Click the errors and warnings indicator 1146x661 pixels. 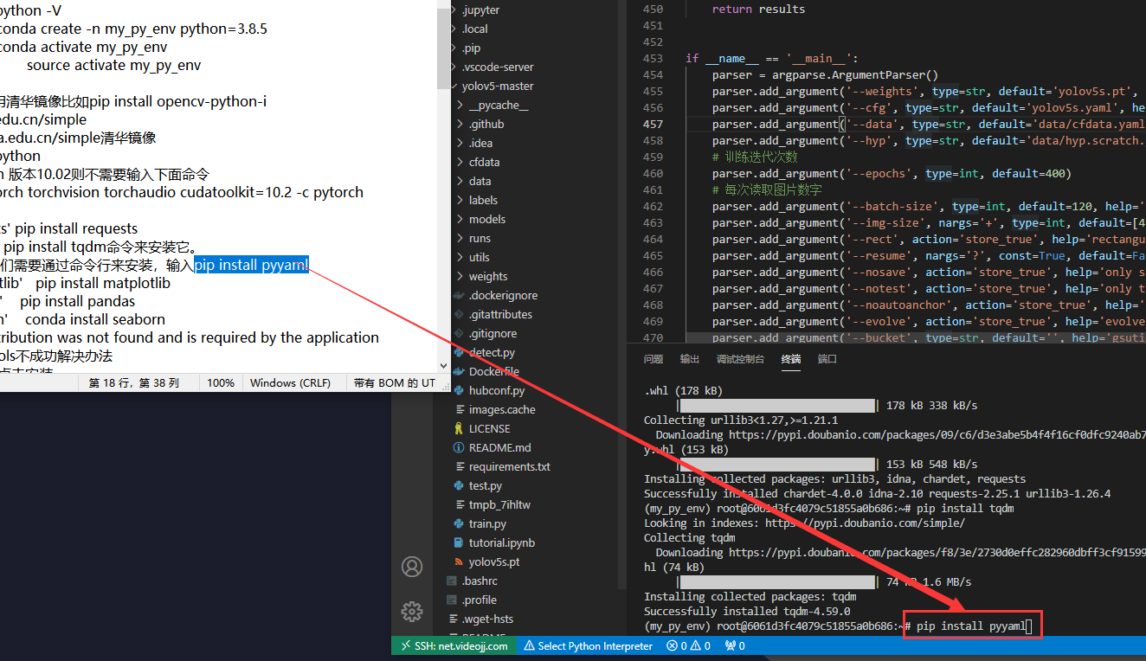689,645
